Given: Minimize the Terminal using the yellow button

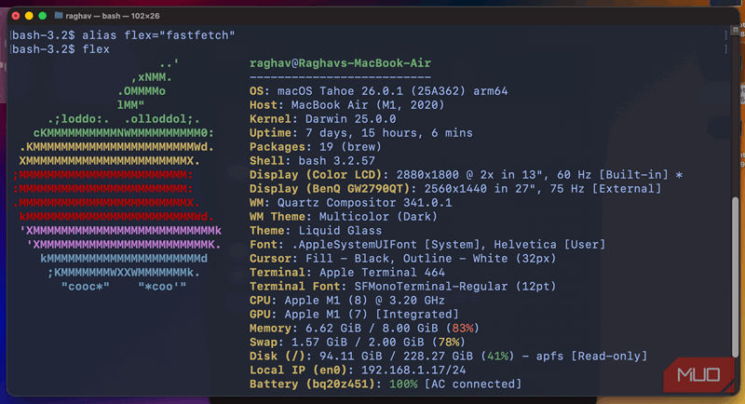Looking at the screenshot, I should pos(29,16).
